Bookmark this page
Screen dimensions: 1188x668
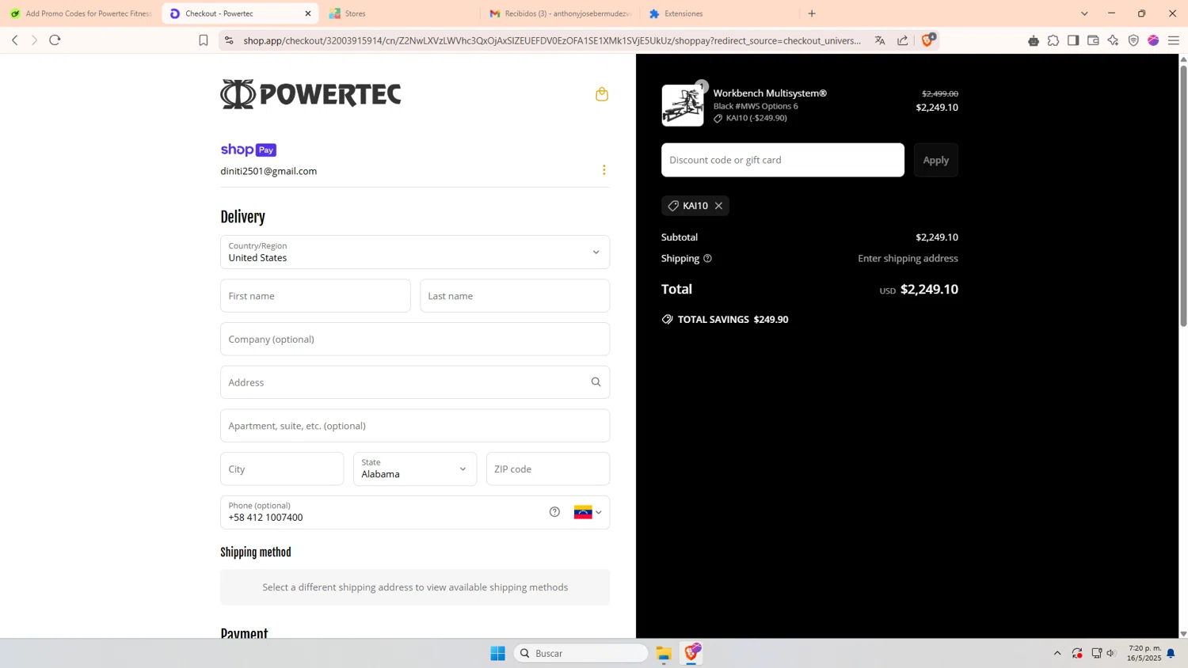(x=204, y=40)
